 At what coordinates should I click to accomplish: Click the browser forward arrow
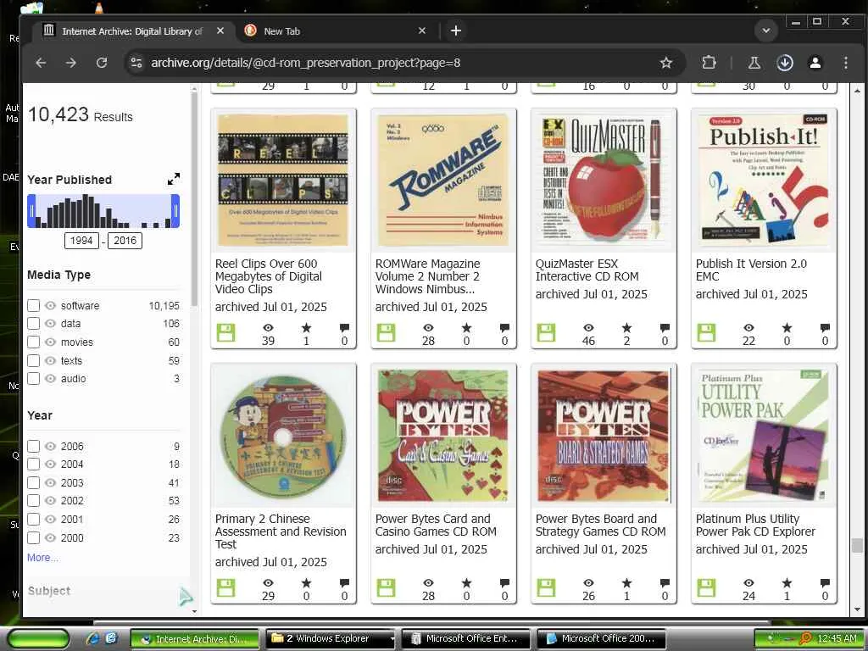click(x=71, y=63)
